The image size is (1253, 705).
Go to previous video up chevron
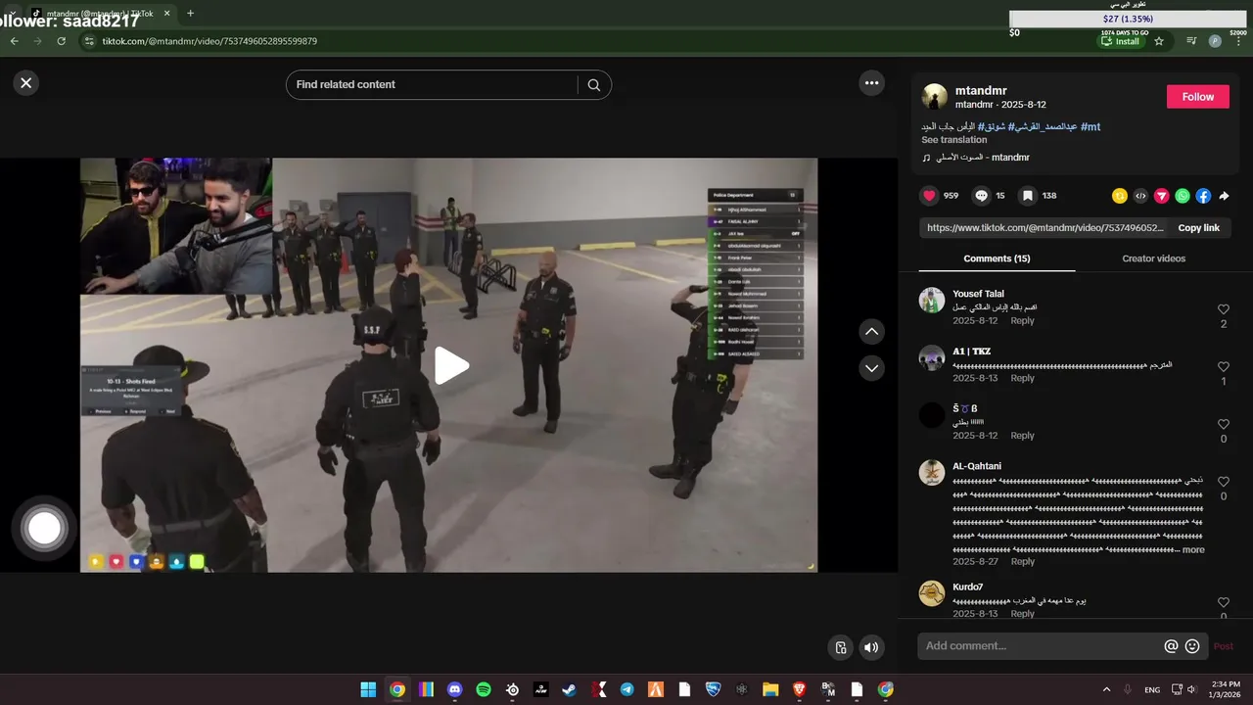pos(871,332)
